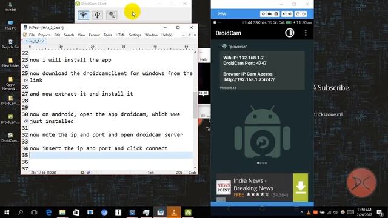Screen dimensions: 388x218
Task: Click scroll down arrow of PSPad editor scrollbar
Action: coord(195,167)
